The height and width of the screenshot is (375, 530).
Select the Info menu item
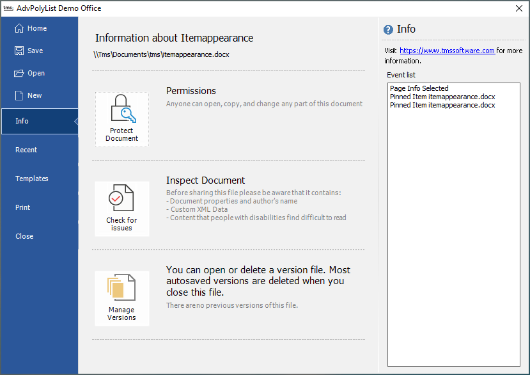pos(22,121)
